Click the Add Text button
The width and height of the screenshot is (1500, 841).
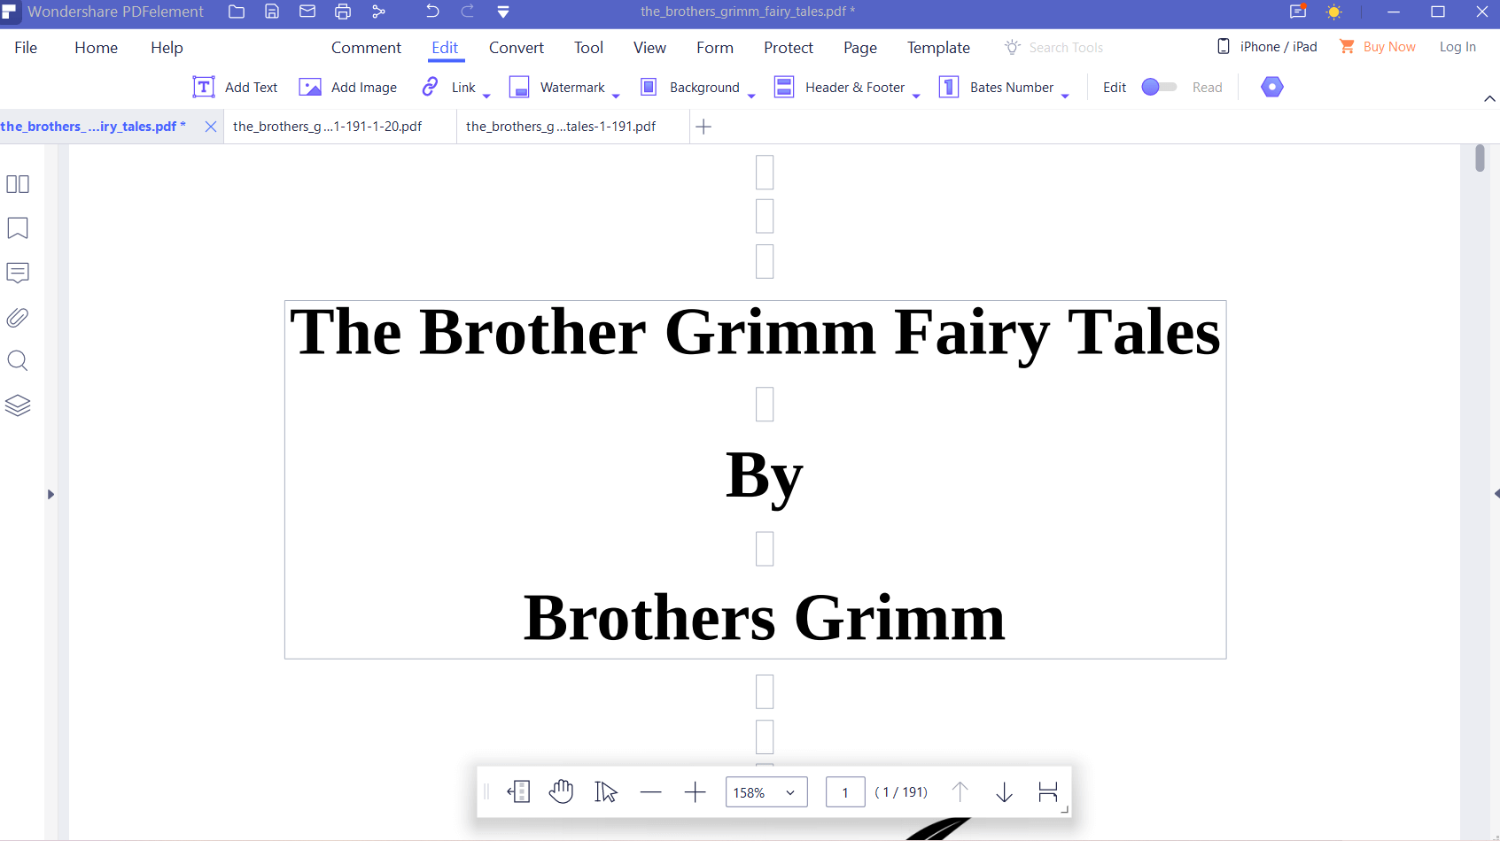[x=236, y=87]
